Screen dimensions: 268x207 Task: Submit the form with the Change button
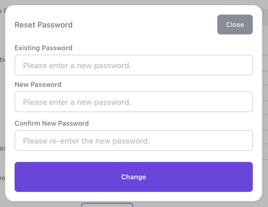133,177
